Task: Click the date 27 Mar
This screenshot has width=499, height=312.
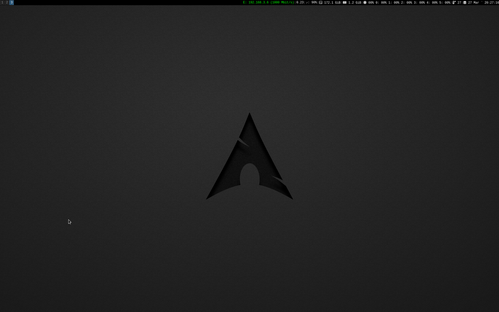Action: point(474,3)
